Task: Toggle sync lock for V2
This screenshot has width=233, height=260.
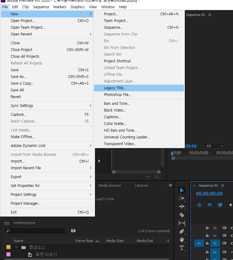Action: click(224, 236)
